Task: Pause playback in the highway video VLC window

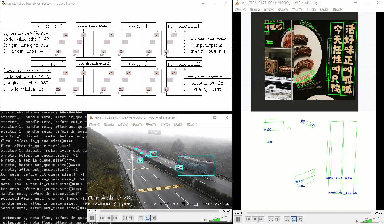Action: pos(92,218)
